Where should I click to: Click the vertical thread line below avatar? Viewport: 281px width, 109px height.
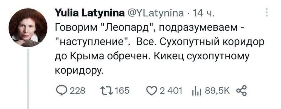(28, 79)
